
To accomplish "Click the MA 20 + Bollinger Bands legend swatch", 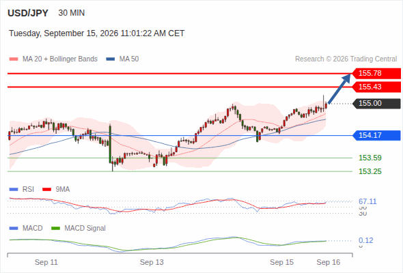I will (14, 59).
